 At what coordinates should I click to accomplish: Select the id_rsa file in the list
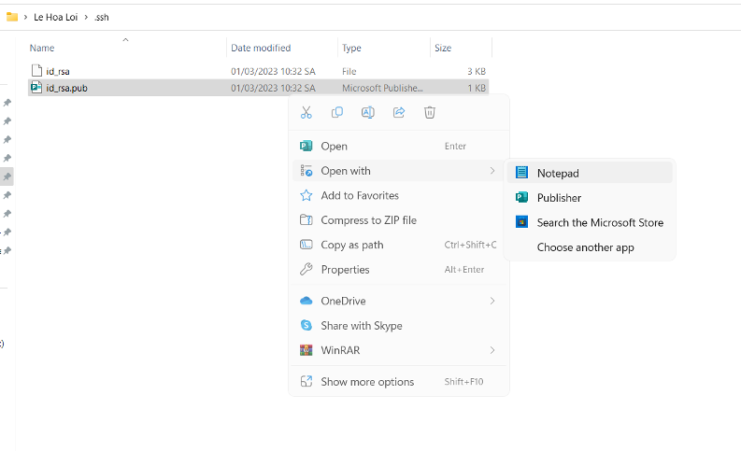58,71
